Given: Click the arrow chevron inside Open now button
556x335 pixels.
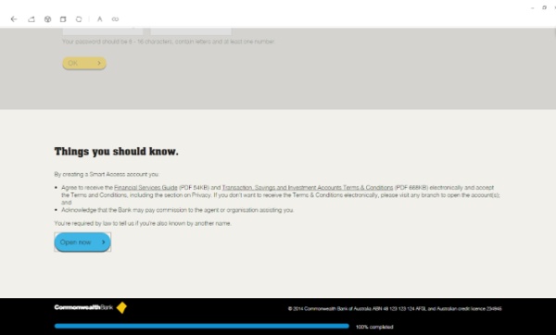Looking at the screenshot, I should coord(103,242).
